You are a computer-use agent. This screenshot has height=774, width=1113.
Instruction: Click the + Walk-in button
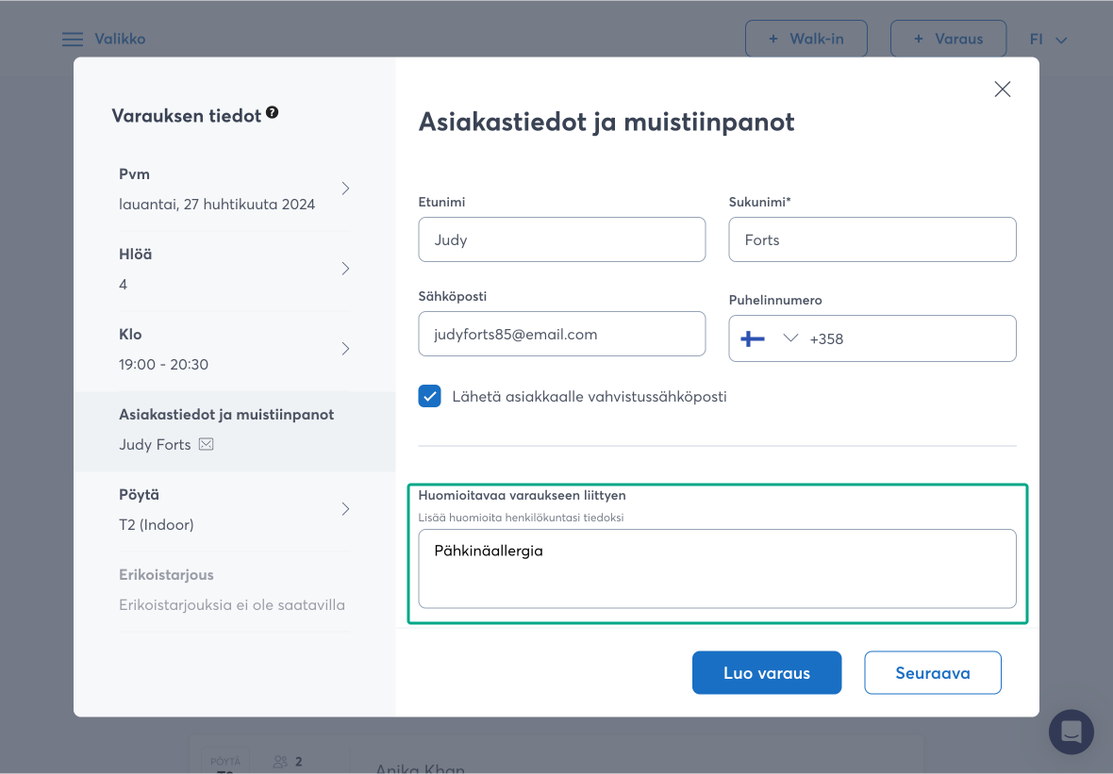pos(806,40)
